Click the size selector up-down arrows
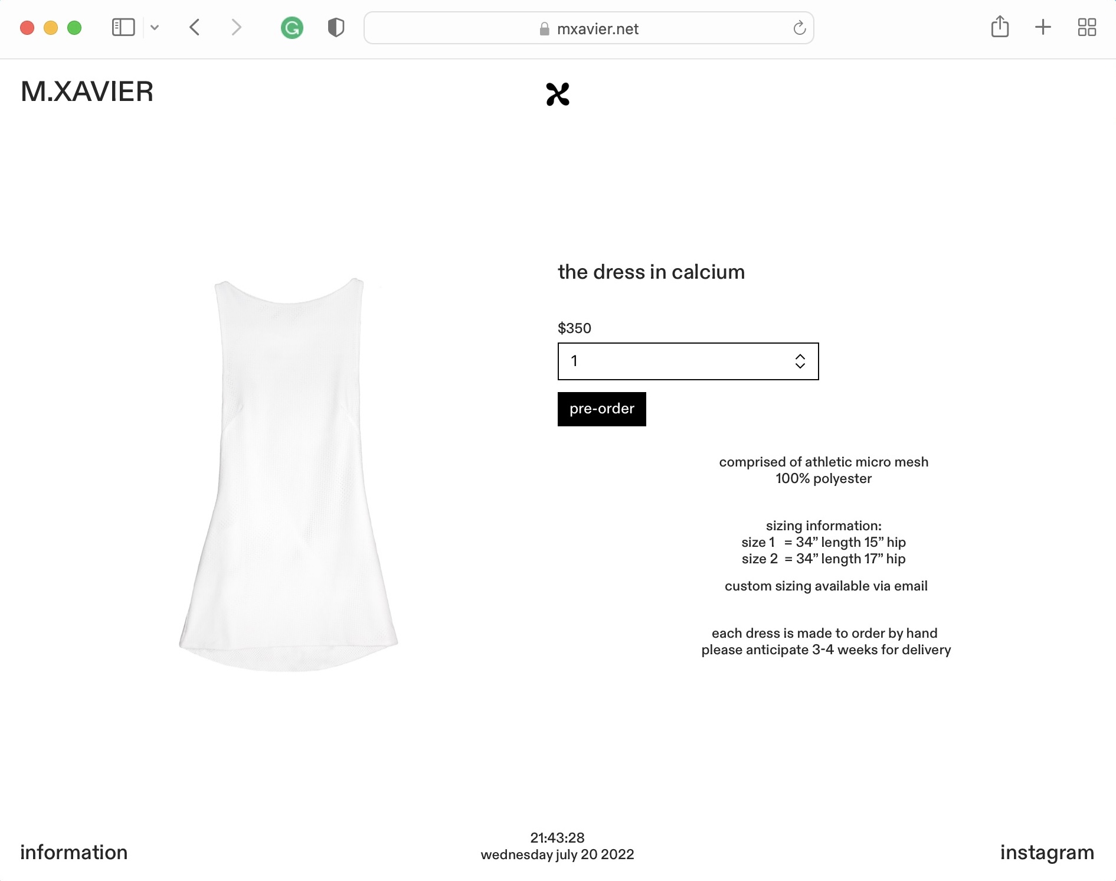Viewport: 1116px width, 881px height. click(x=800, y=361)
